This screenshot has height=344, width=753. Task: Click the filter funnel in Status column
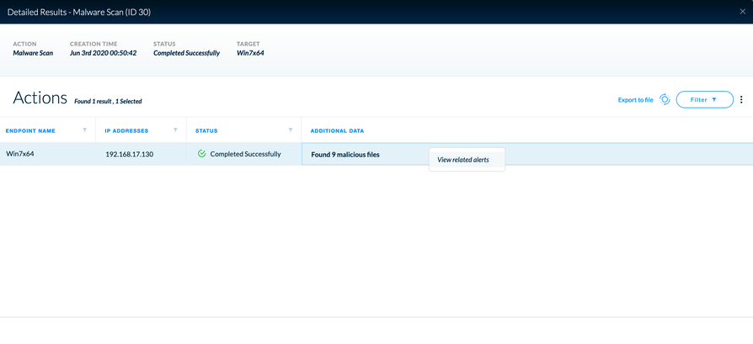[291, 130]
